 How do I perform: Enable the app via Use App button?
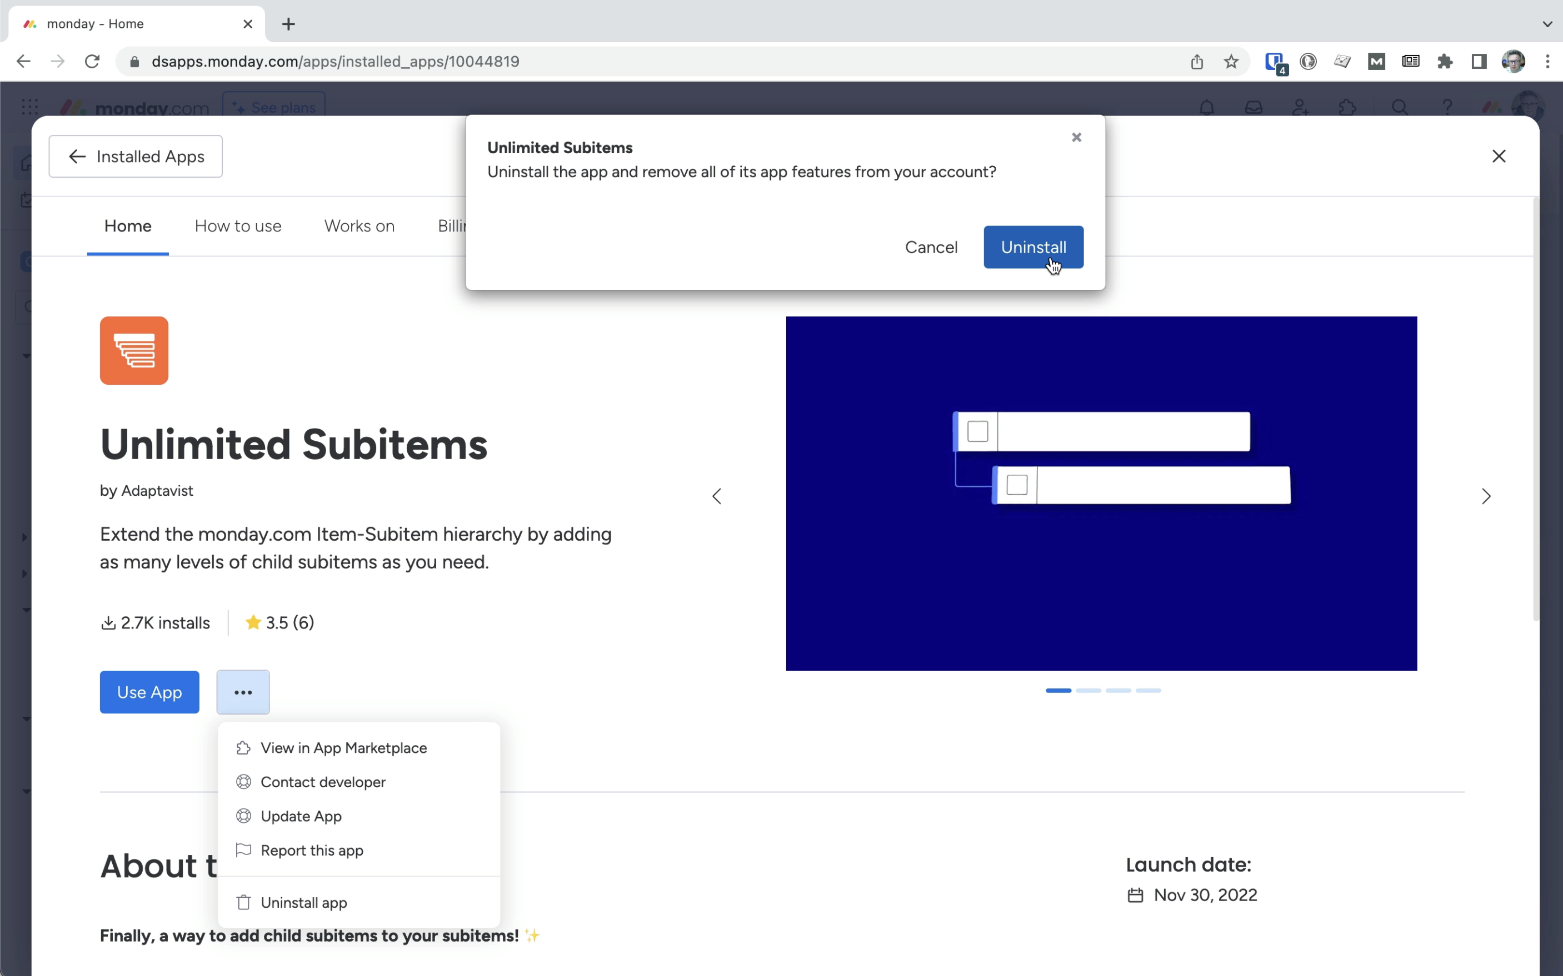point(148,692)
